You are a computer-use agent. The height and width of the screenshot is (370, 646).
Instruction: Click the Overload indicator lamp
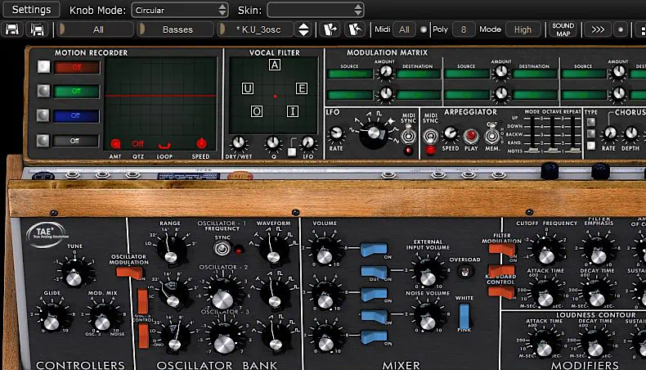pos(464,272)
